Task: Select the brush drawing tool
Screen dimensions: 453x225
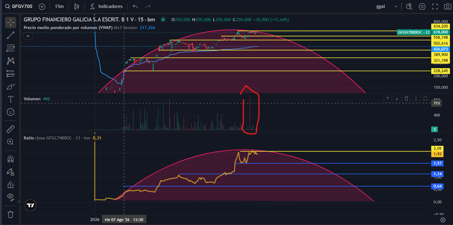Action: pos(11,87)
